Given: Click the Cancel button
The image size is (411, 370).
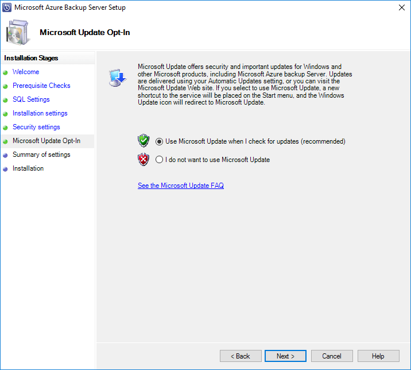Looking at the screenshot, I should click(x=332, y=356).
